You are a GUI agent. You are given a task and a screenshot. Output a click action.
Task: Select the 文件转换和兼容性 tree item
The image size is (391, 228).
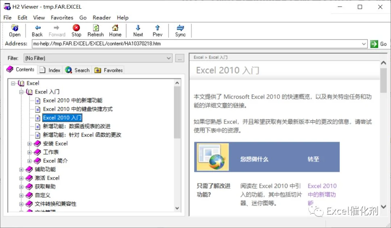55,204
